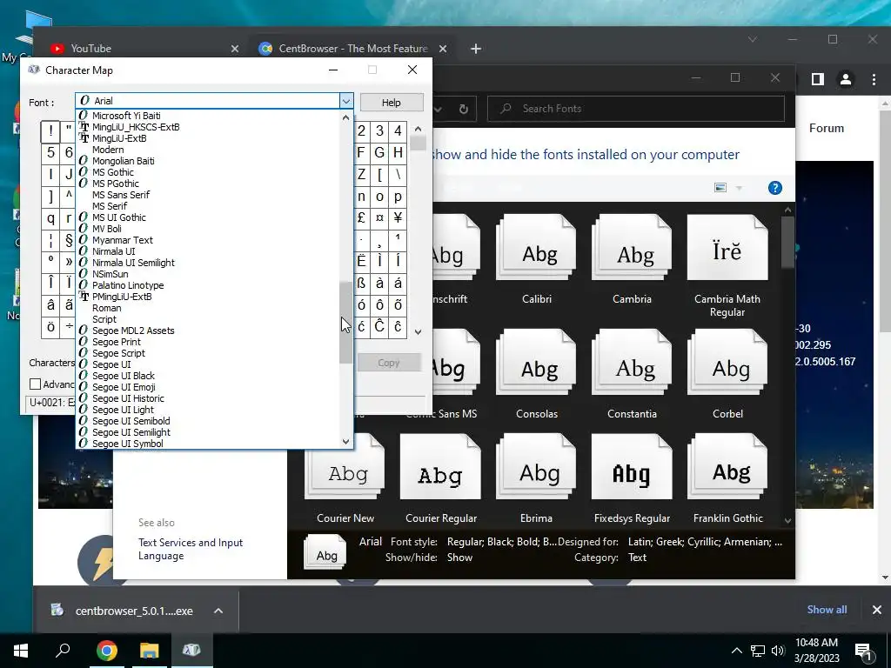The image size is (891, 668).
Task: Change view icon in Fonts window
Action: (x=720, y=188)
